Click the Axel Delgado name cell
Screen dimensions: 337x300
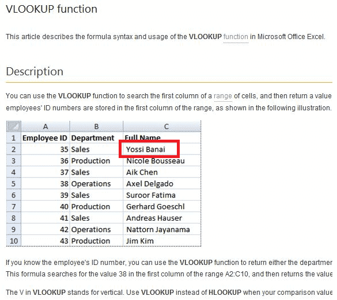pyautogui.click(x=162, y=183)
